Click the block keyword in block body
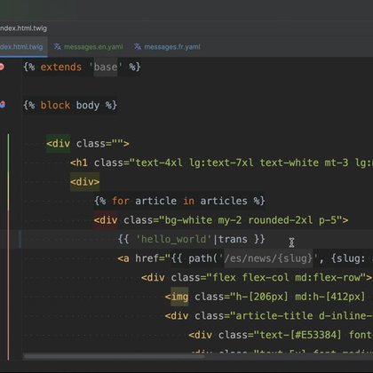The image size is (373, 373). pos(55,105)
